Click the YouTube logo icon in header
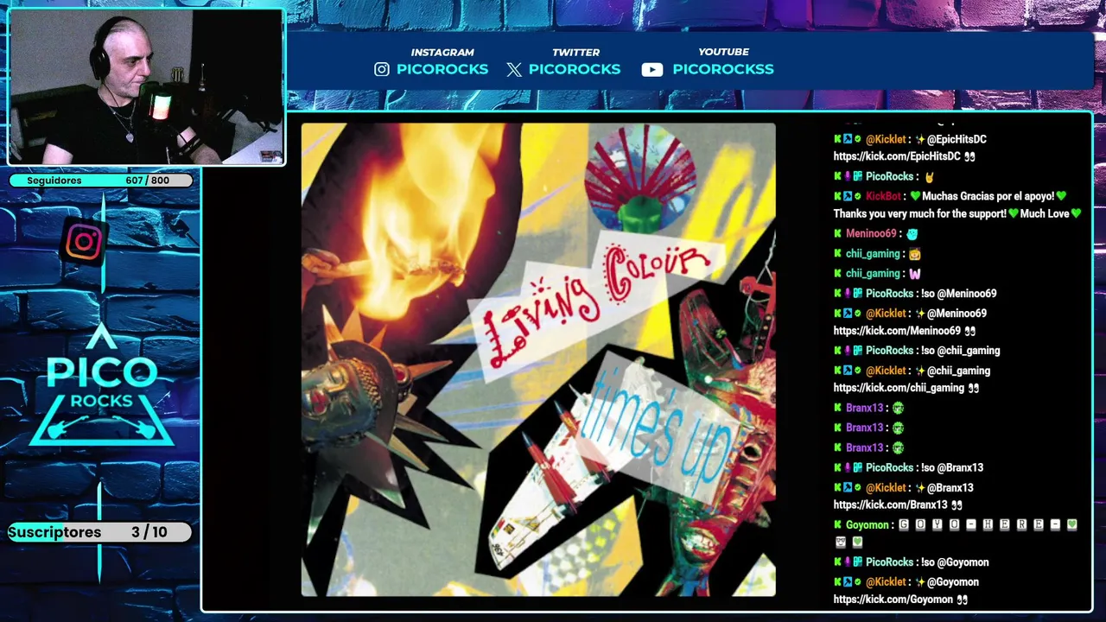1106x622 pixels. (x=652, y=70)
